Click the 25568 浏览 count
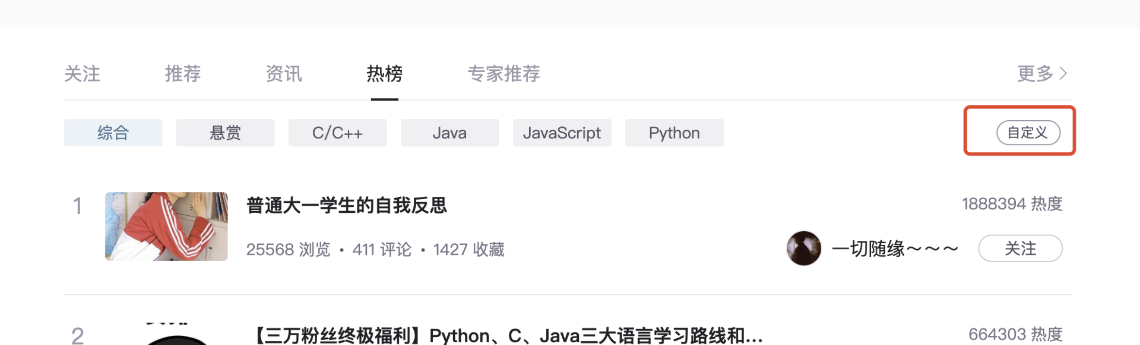Screen dimensions: 1140x345 click(288, 250)
